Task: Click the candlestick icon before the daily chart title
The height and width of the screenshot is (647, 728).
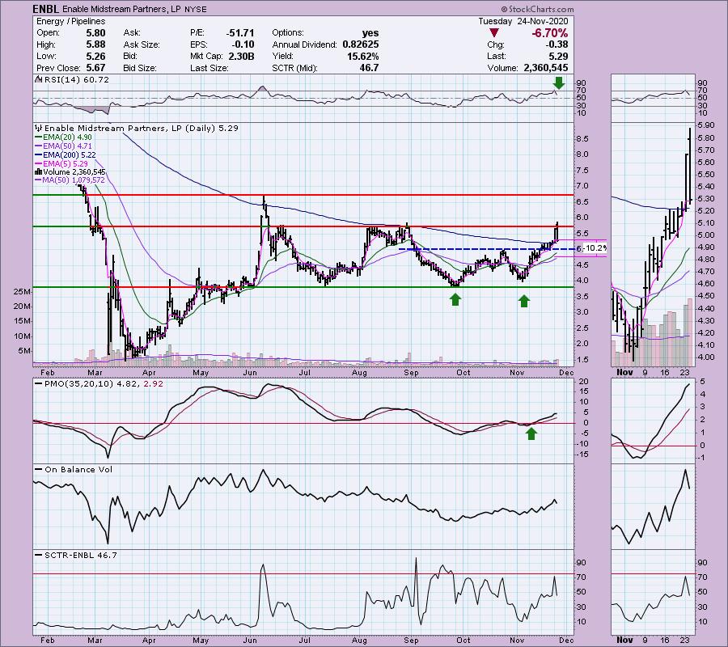Action: (x=39, y=128)
